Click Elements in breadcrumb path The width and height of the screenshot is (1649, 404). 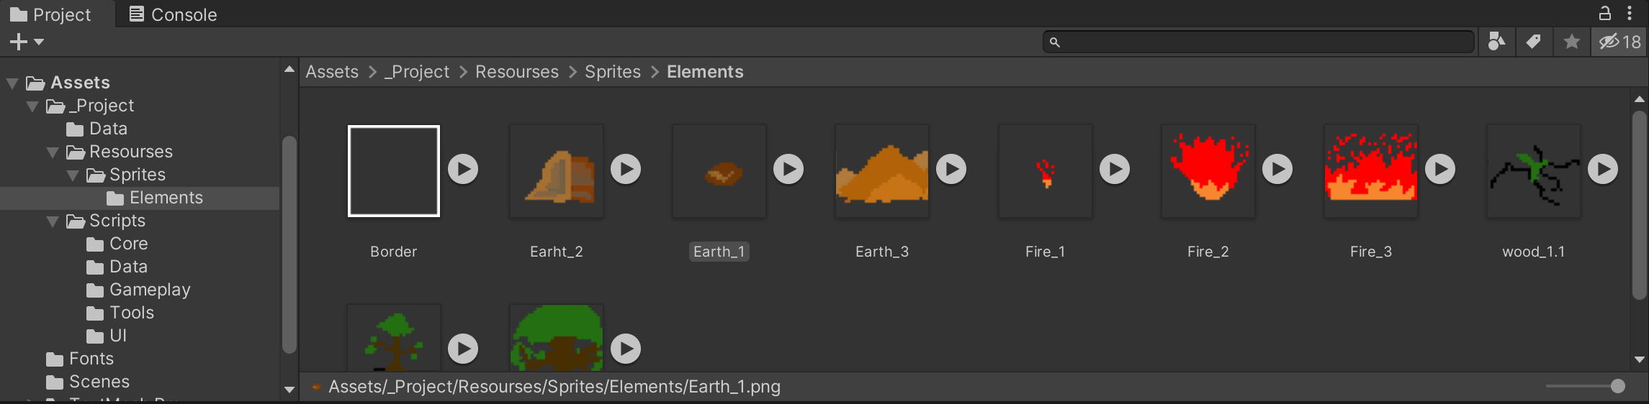[x=705, y=72]
